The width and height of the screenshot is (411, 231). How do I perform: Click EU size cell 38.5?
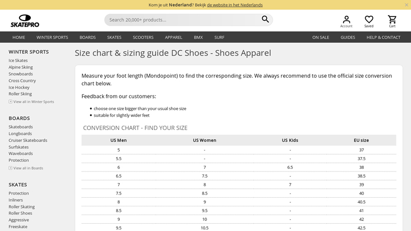[362, 176]
